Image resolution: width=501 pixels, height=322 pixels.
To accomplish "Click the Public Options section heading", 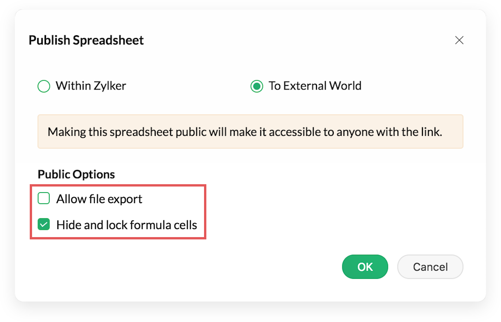I will 76,174.
